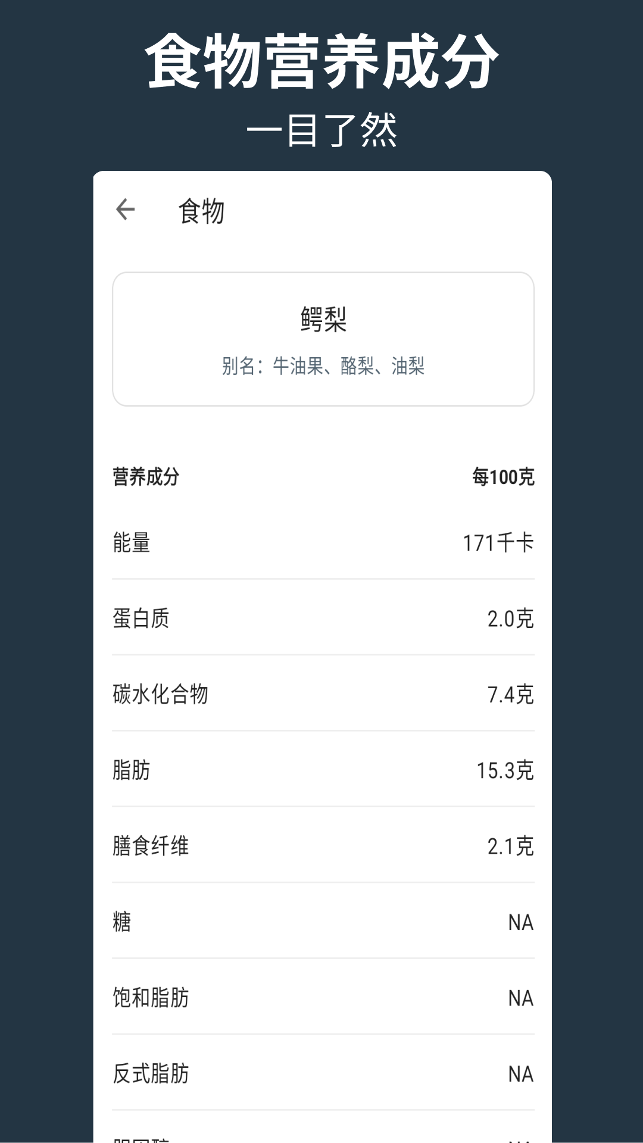Screen dimensions: 643x1143
Task: Click the 食物 page title
Action: (x=201, y=211)
